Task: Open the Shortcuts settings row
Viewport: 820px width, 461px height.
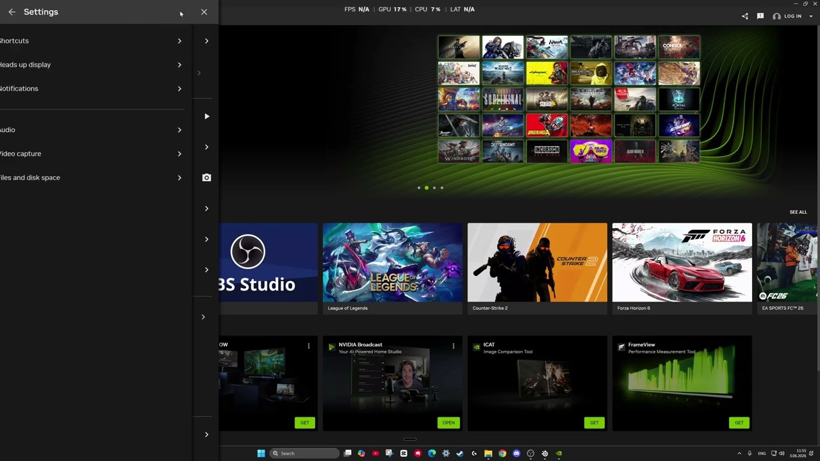Action: [92, 41]
